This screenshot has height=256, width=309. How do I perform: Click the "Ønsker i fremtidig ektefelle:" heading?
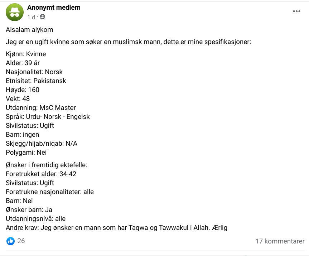(x=47, y=165)
